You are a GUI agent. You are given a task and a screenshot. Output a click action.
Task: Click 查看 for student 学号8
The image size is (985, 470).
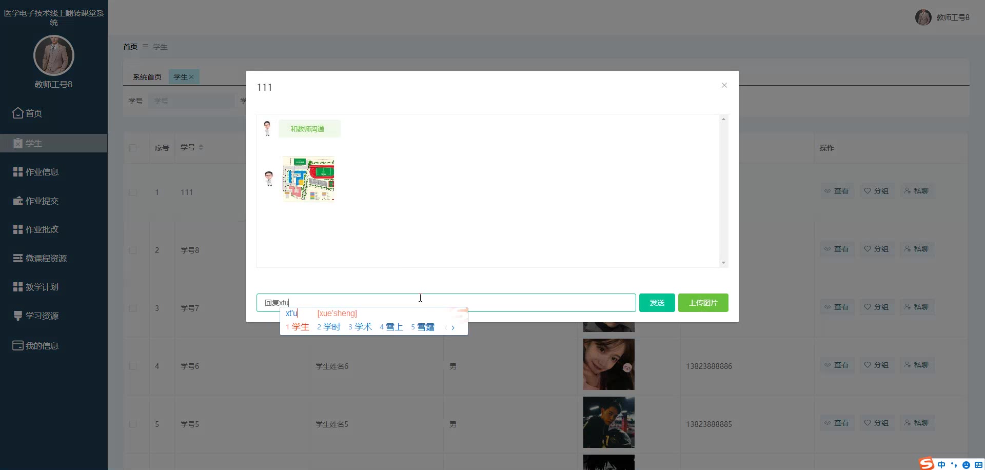coord(837,249)
